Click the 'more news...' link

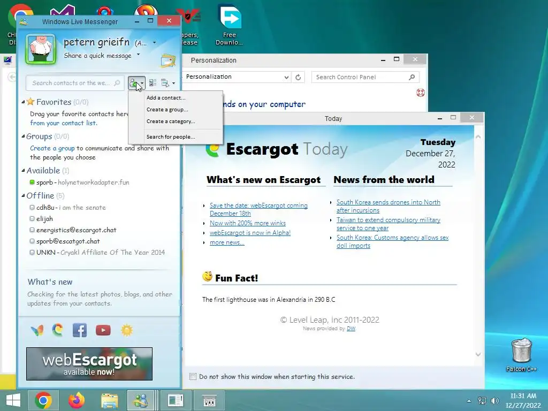[x=227, y=242]
